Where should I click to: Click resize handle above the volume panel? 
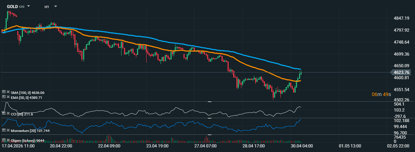point(209,134)
